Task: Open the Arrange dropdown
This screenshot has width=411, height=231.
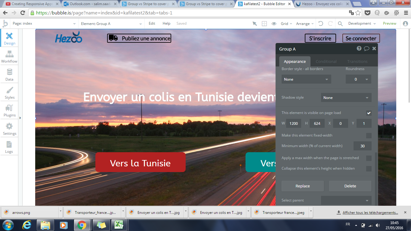Action: 305,23
